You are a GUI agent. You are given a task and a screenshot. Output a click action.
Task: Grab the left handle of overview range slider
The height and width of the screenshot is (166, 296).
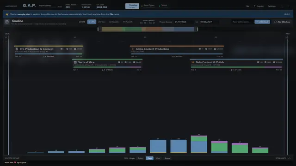click(98, 29)
